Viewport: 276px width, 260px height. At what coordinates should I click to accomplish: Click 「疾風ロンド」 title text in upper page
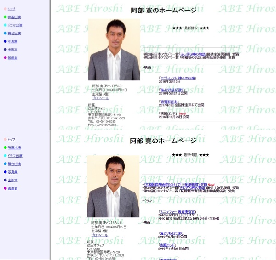point(168,113)
